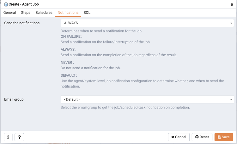Screen dimensions: 237x144
Task: Click the 'NEVER :' help heading
Action: [x=67, y=62]
